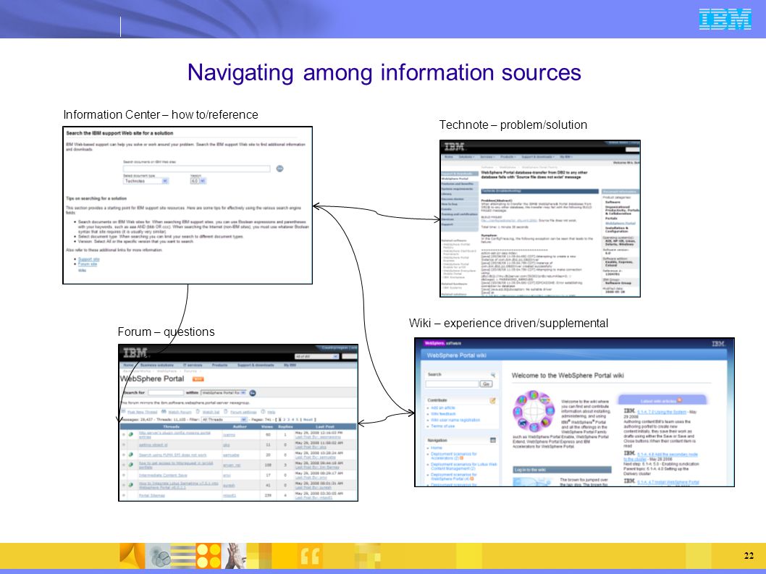Open All Threads filter dropdown
The height and width of the screenshot is (574, 766).
(x=224, y=420)
